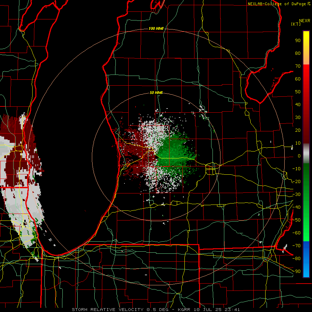
Task: Click the KT units label above scale
Action: pyautogui.click(x=296, y=24)
